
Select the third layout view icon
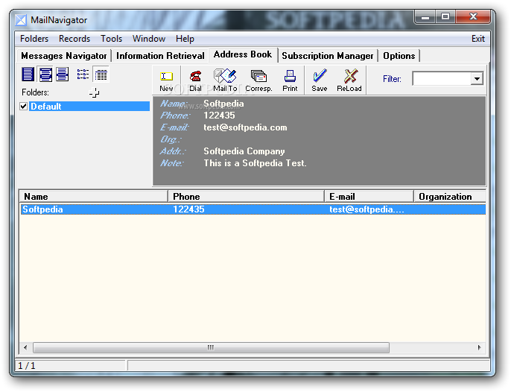[x=63, y=75]
